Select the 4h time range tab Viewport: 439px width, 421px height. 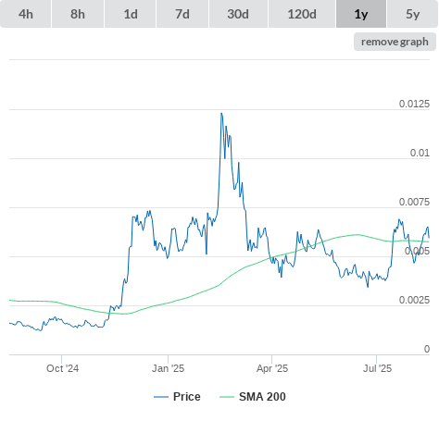point(26,14)
